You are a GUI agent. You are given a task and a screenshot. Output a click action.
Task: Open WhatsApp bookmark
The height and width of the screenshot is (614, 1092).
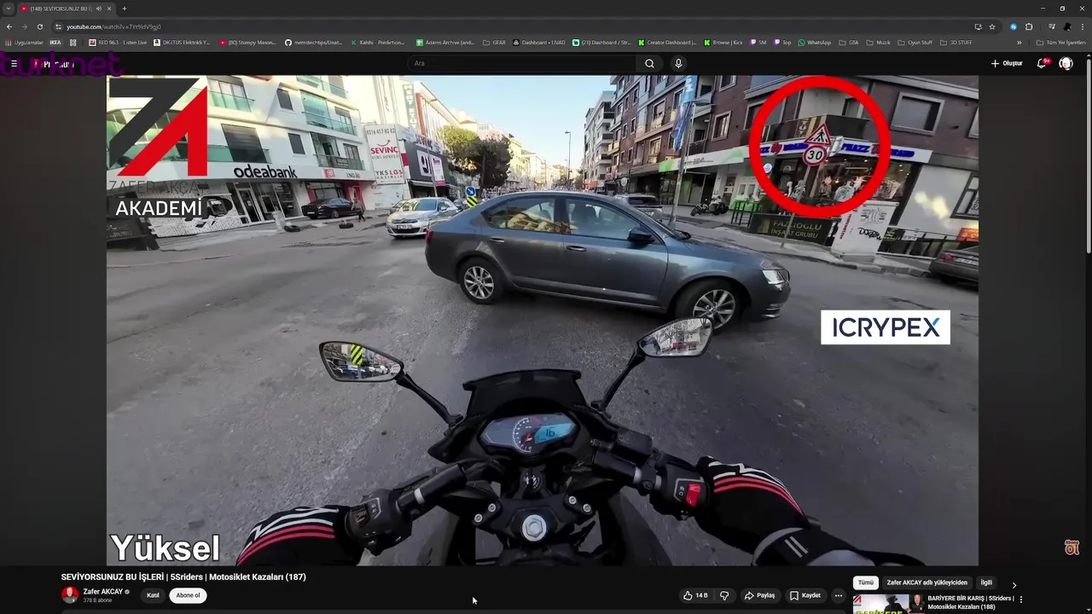tap(814, 42)
